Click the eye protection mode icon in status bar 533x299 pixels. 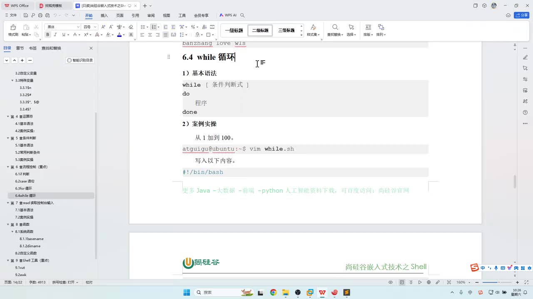pyautogui.click(x=391, y=282)
